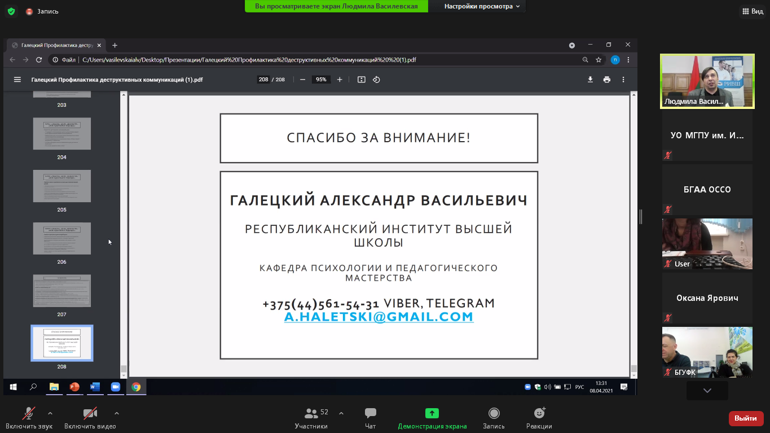770x433 pixels.
Task: Click the a.haletski@gmail.com email link
Action: pos(379,317)
